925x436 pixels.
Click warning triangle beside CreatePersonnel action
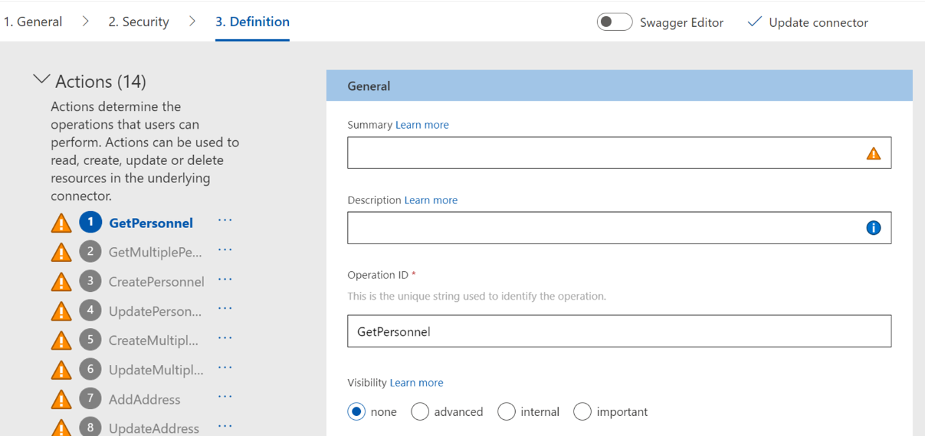[61, 282]
